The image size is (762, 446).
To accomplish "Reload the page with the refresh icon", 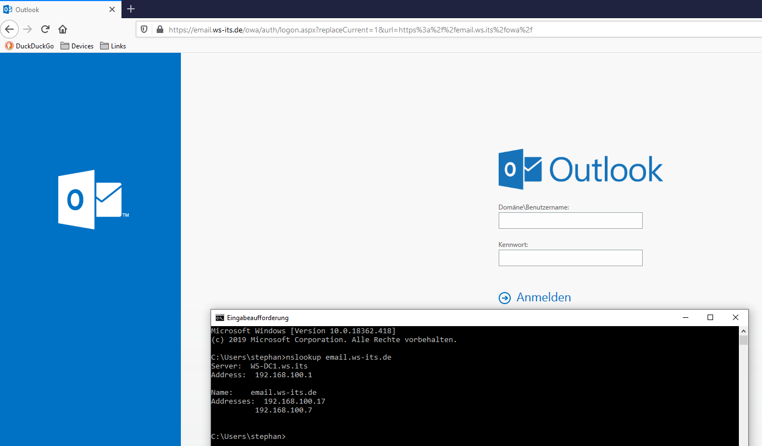I will pos(46,29).
